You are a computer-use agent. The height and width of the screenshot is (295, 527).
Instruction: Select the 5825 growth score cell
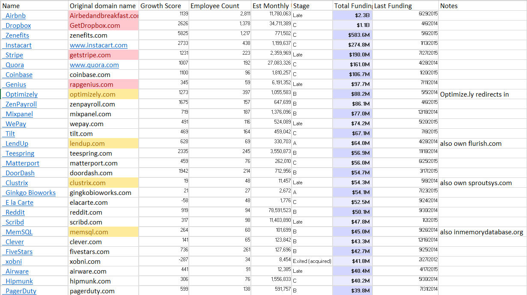click(164, 35)
